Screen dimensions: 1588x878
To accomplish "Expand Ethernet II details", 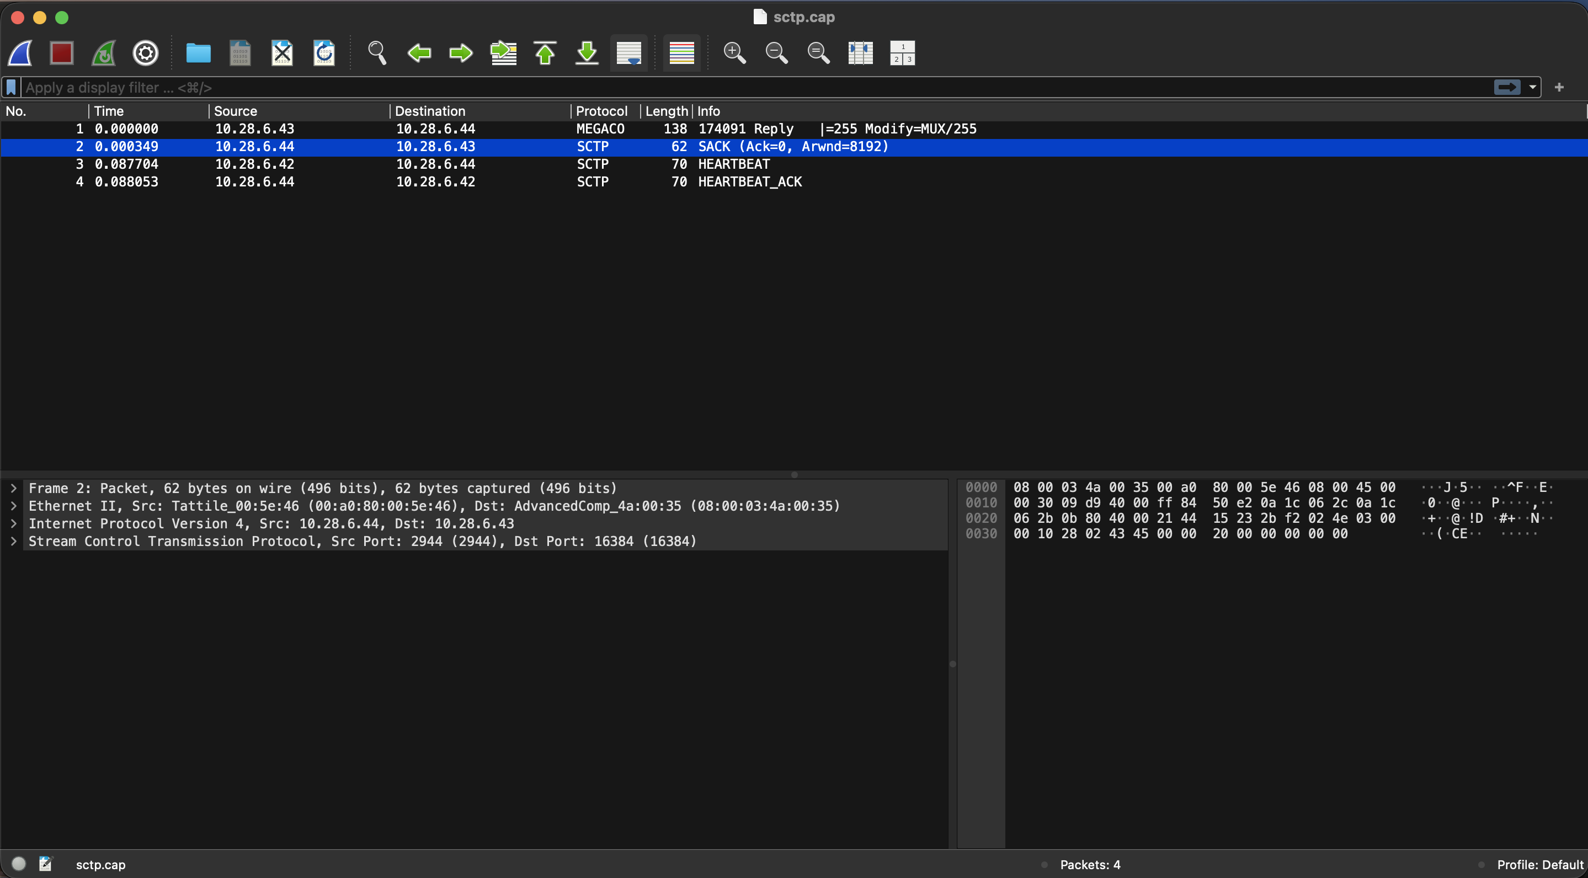I will tap(14, 506).
